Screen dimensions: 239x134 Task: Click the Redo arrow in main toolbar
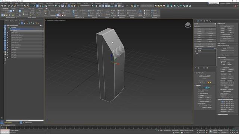pyautogui.click(x=5, y=6)
